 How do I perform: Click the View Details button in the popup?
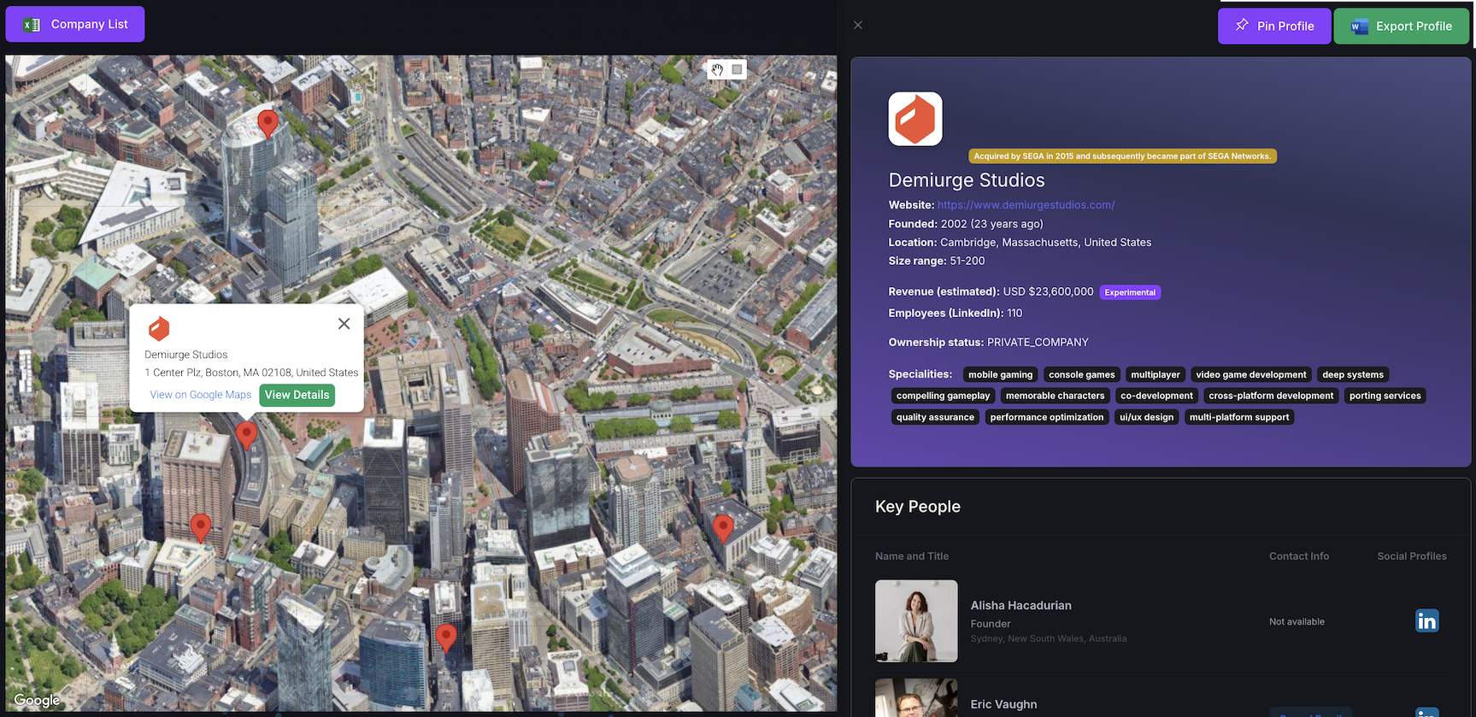point(297,395)
